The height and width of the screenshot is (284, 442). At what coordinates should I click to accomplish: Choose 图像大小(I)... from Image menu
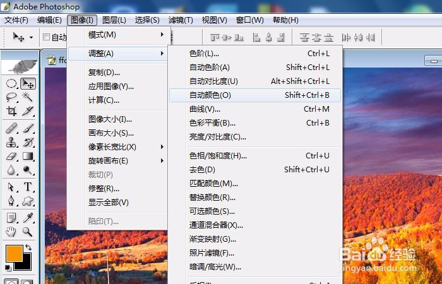(x=119, y=119)
